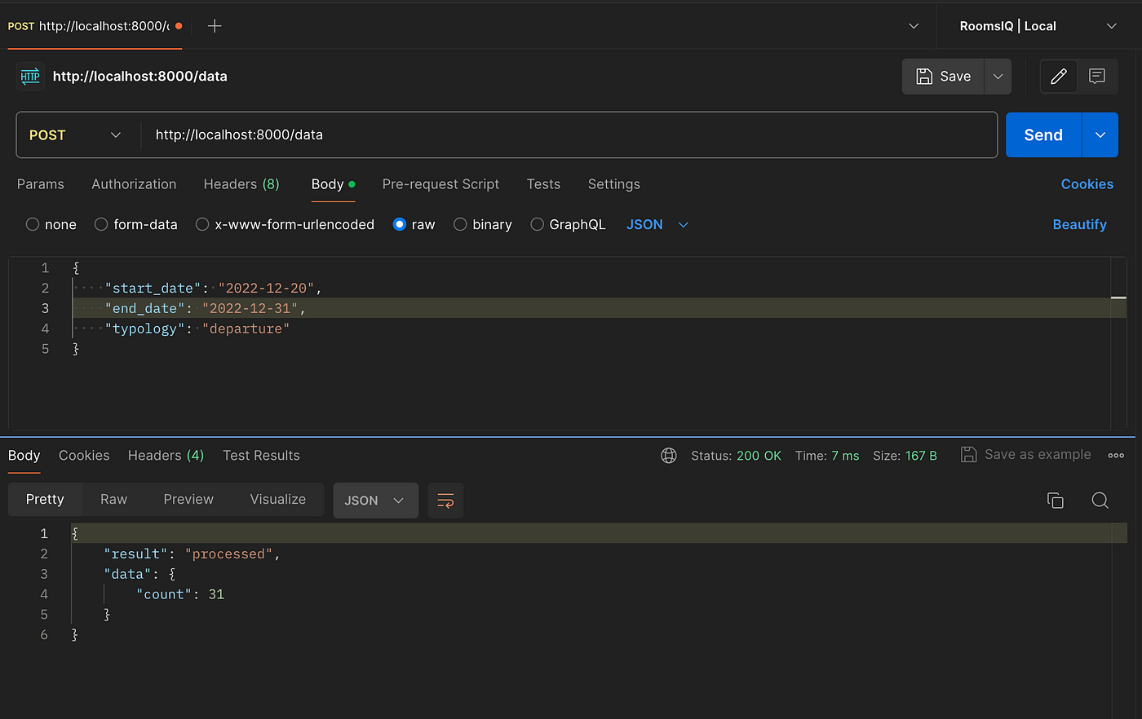Click the Save button

pyautogui.click(x=943, y=77)
